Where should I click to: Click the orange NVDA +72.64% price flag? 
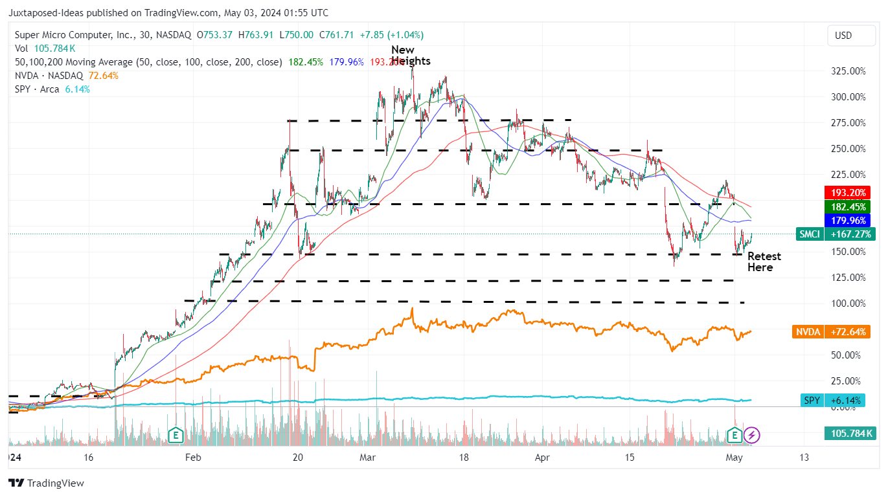click(x=831, y=331)
